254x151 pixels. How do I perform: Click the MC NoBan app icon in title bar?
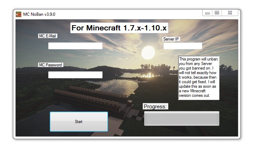19,14
